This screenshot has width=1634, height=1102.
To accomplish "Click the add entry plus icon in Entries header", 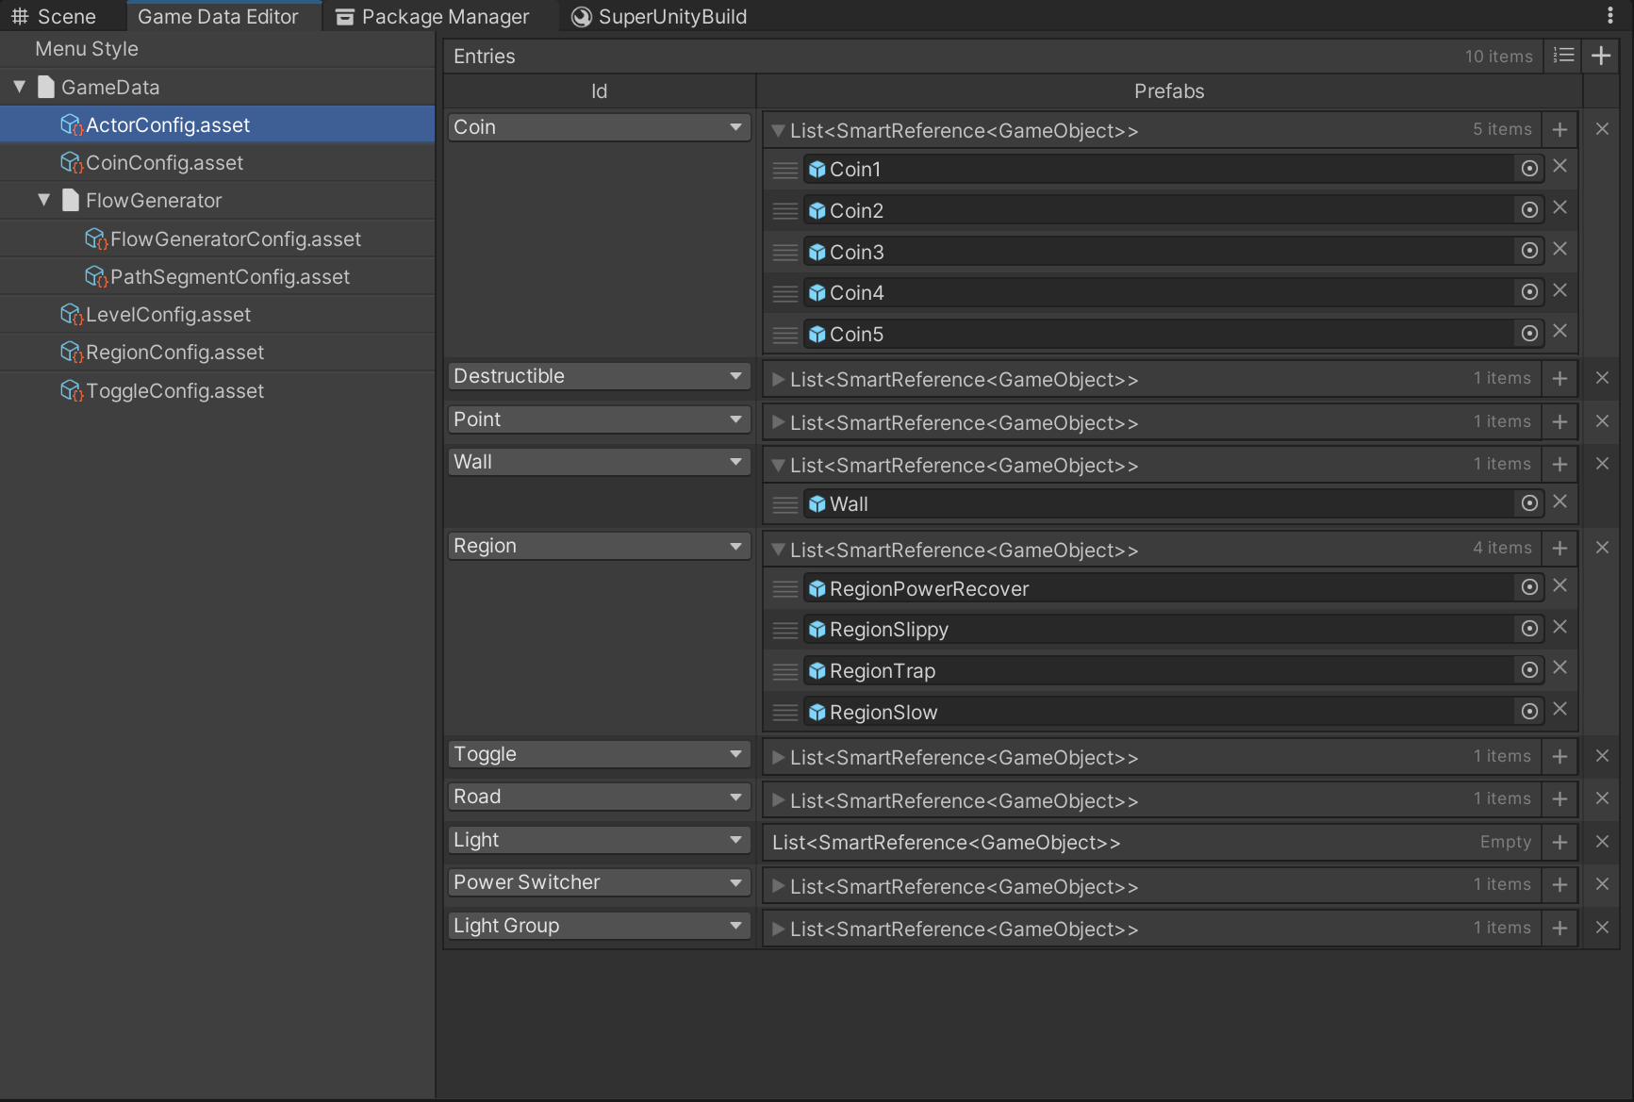I will (1600, 56).
